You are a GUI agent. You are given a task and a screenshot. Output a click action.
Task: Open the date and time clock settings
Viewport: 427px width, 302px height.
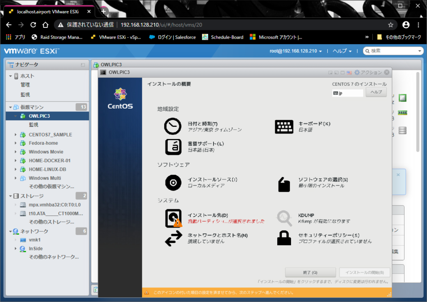click(x=173, y=126)
